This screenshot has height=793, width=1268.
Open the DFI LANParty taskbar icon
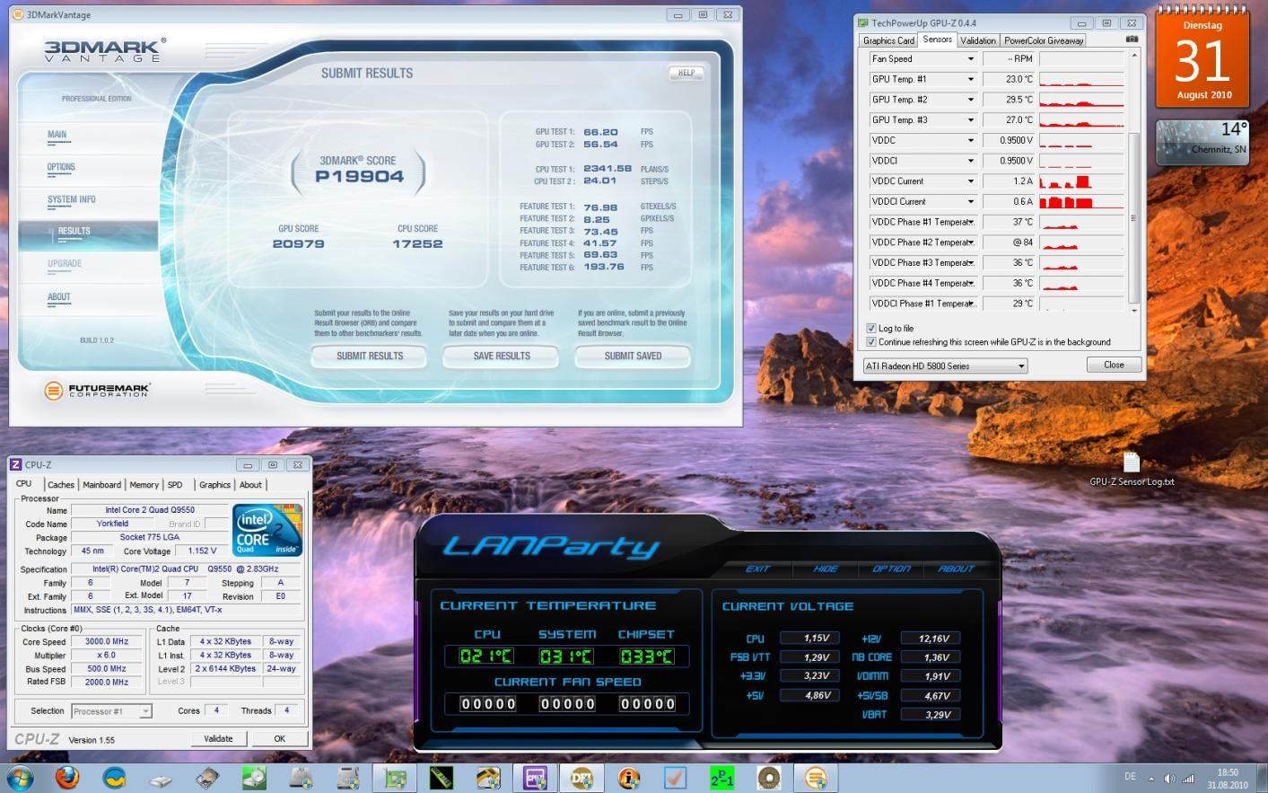tap(582, 778)
